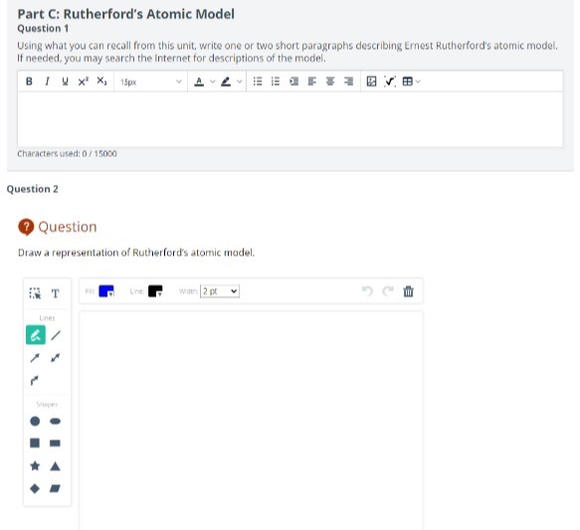Open the math equation editor
580x530 pixels.
[390, 82]
